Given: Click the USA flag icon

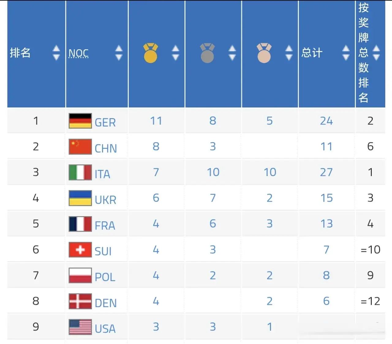Looking at the screenshot, I should pyautogui.click(x=80, y=327).
